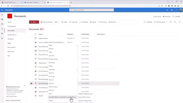Click Copy link in the command bar
Image resolution: width=183 pixels, height=103 pixels.
click(x=73, y=22)
